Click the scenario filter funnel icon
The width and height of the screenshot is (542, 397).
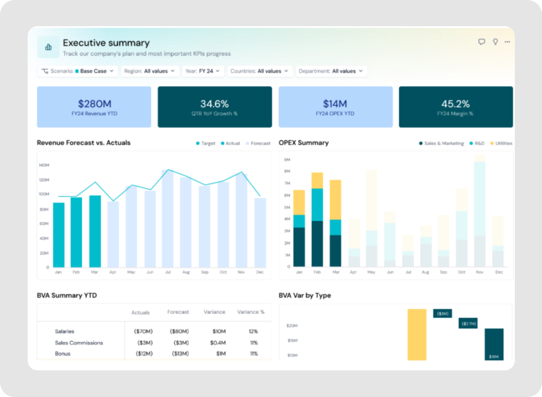pyautogui.click(x=45, y=71)
